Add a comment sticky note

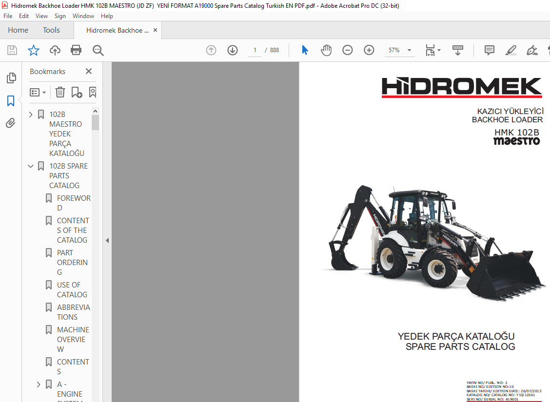(490, 51)
